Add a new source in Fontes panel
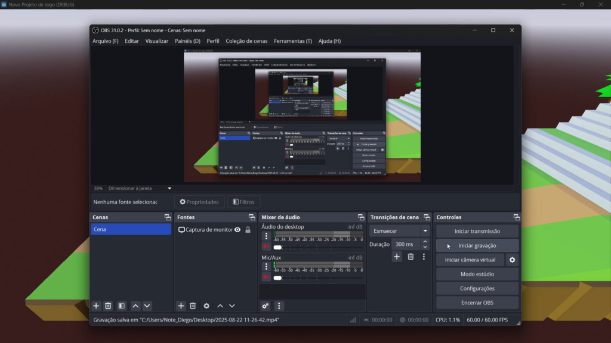The height and width of the screenshot is (343, 611). (181, 306)
